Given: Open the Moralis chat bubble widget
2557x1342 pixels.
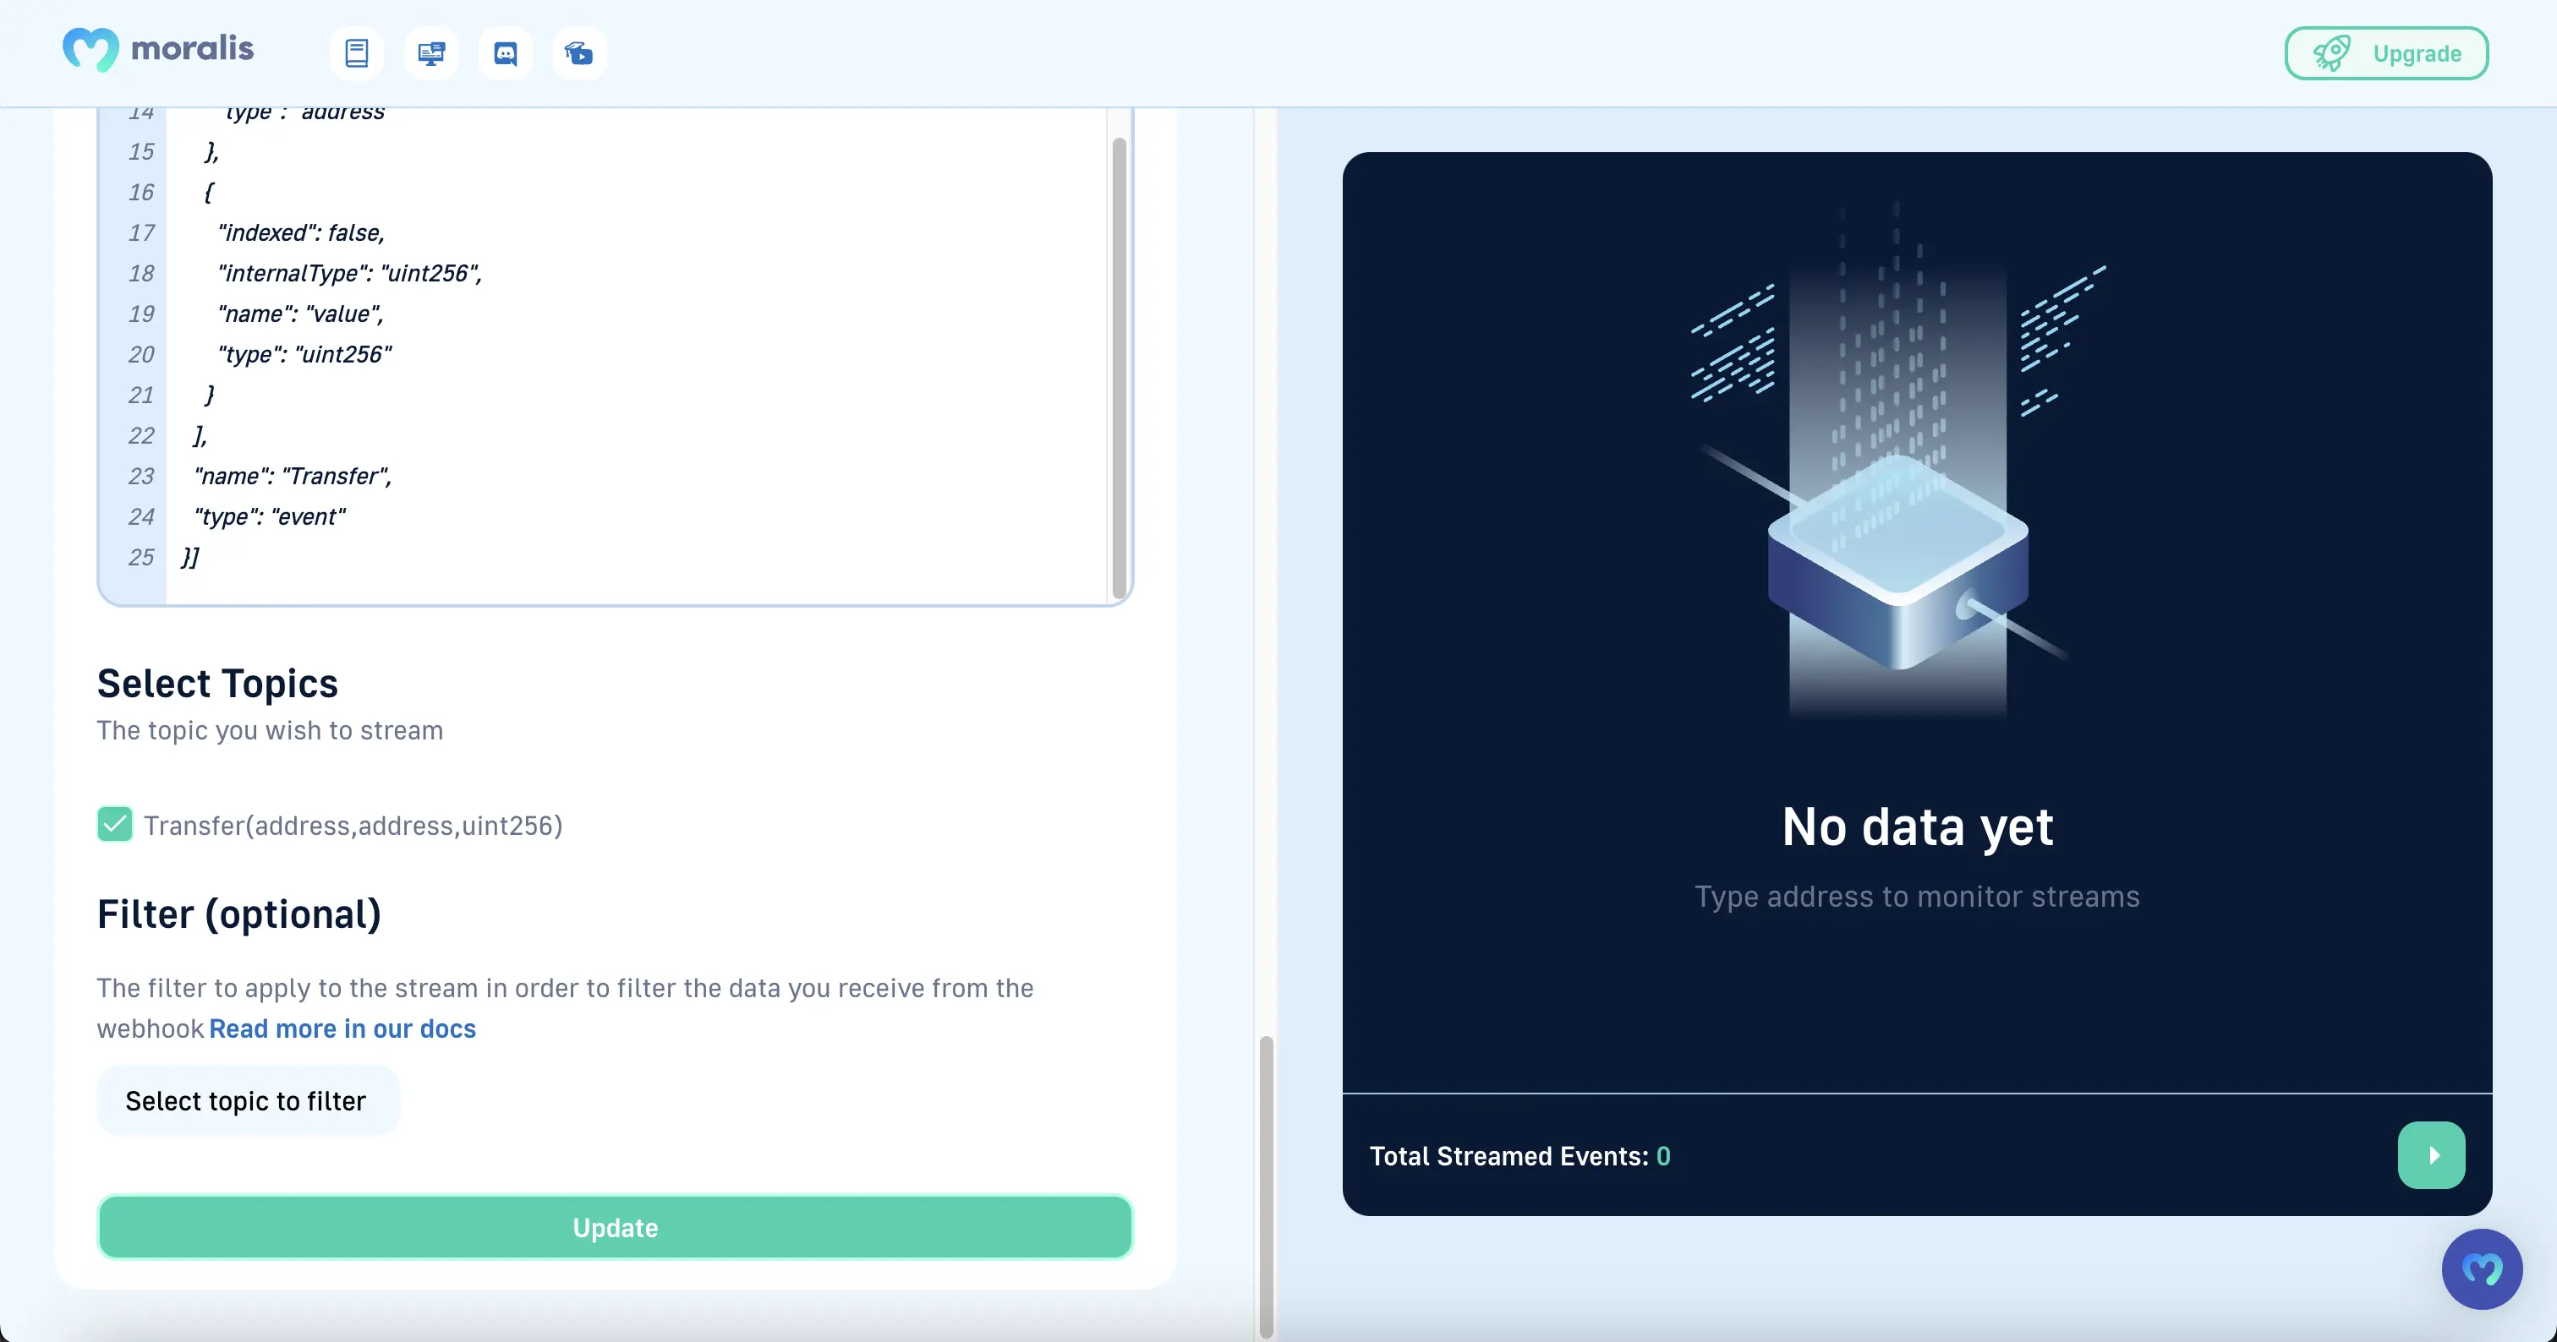Looking at the screenshot, I should 2482,1268.
